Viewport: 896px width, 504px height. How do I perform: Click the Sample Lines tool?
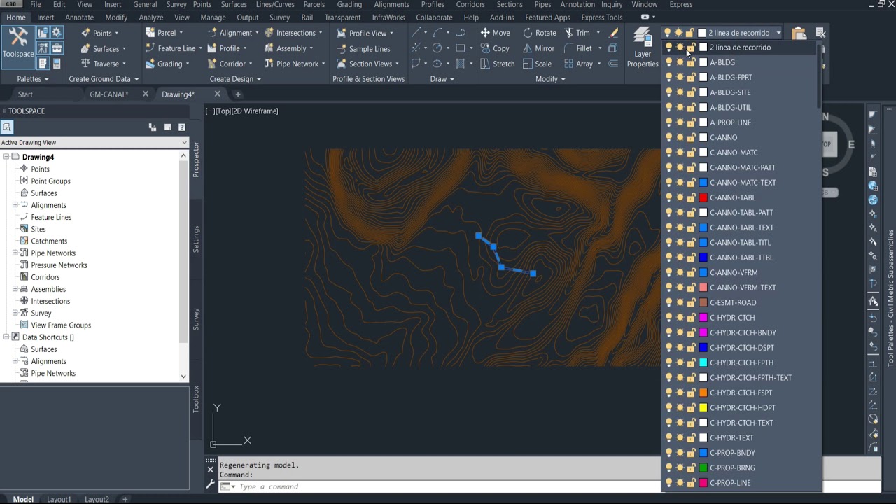363,49
